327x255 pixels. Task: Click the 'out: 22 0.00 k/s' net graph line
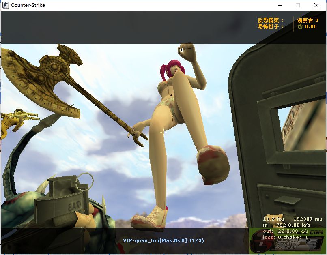tap(286, 231)
